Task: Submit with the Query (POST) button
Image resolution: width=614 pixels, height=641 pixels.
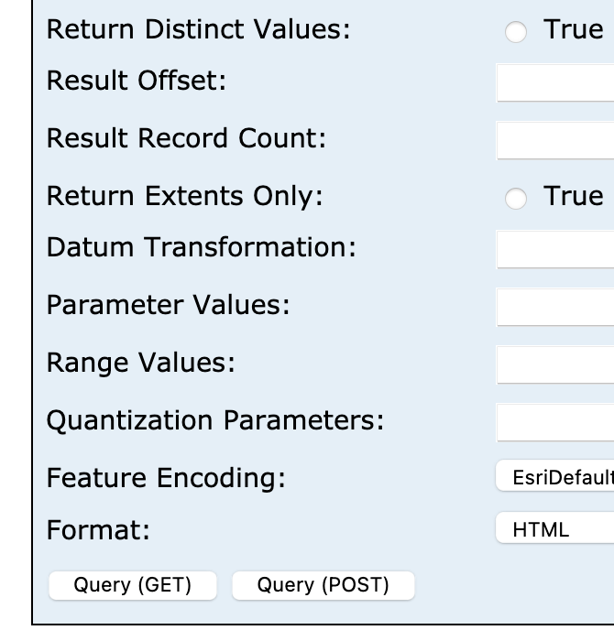Action: 323,585
